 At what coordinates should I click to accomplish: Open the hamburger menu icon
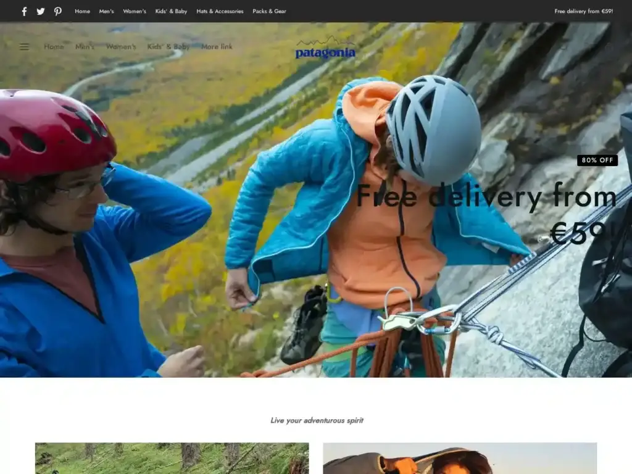point(24,47)
